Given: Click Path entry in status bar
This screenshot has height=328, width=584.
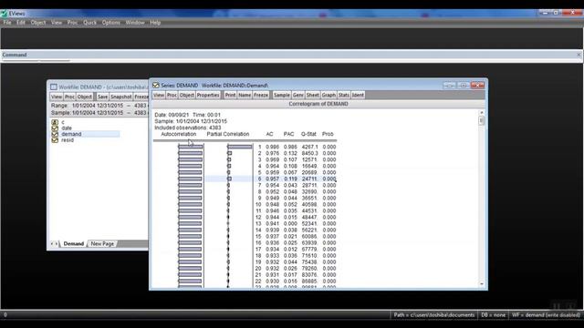Looking at the screenshot, I should coord(434,315).
